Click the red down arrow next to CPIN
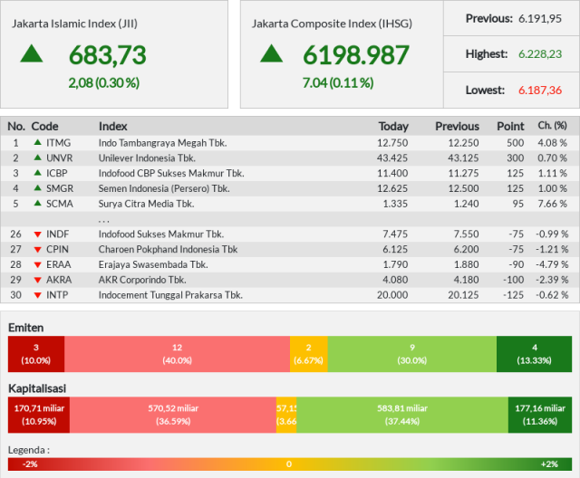Image resolution: width=580 pixels, height=478 pixels. [37, 250]
